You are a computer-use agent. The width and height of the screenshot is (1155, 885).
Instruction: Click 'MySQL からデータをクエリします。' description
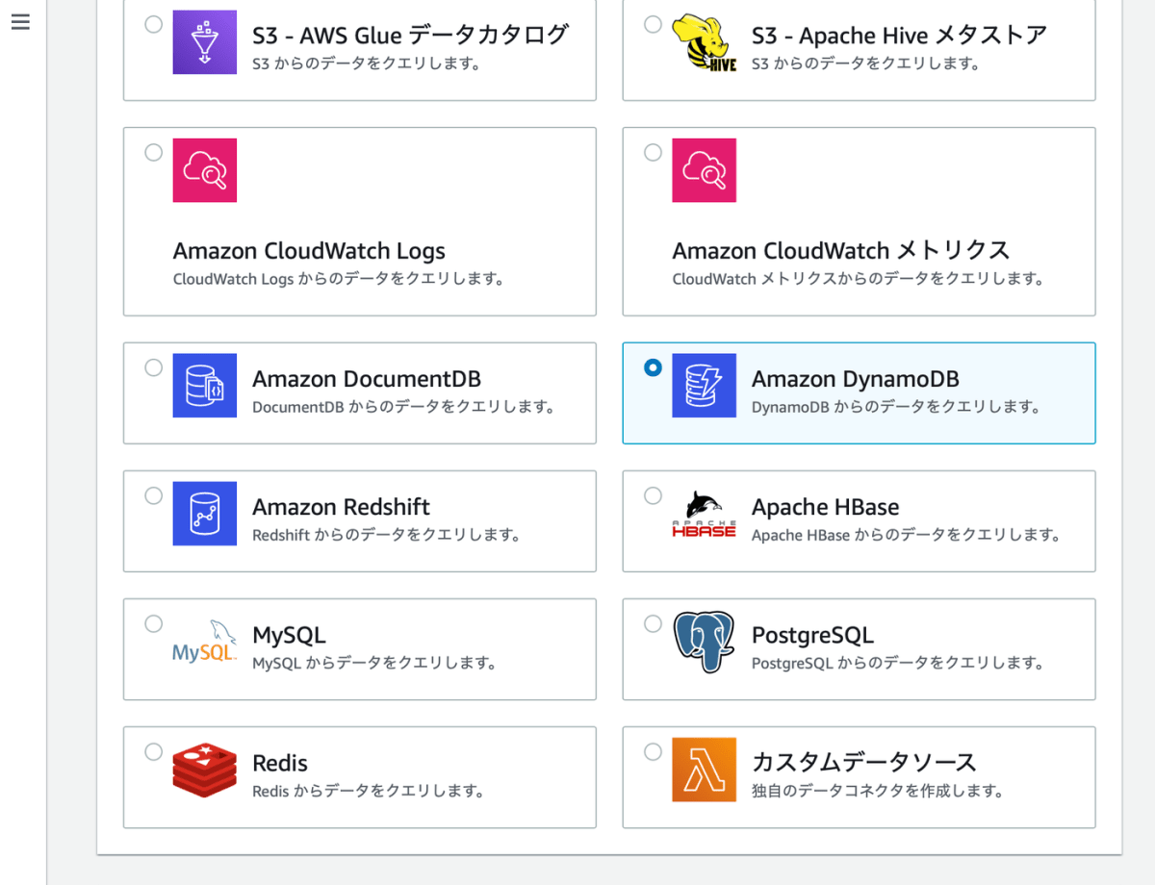(x=374, y=663)
